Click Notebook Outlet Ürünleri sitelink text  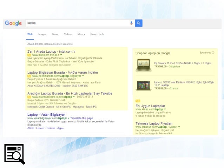point(41,107)
